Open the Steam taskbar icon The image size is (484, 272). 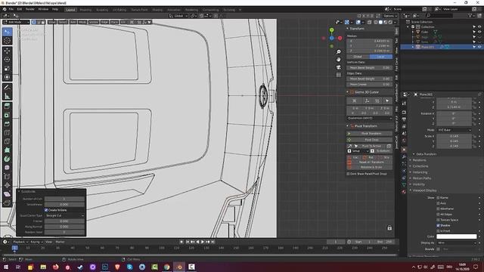pyautogui.click(x=80, y=267)
